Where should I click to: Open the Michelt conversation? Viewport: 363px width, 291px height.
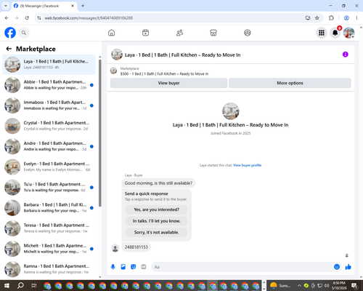click(49, 249)
